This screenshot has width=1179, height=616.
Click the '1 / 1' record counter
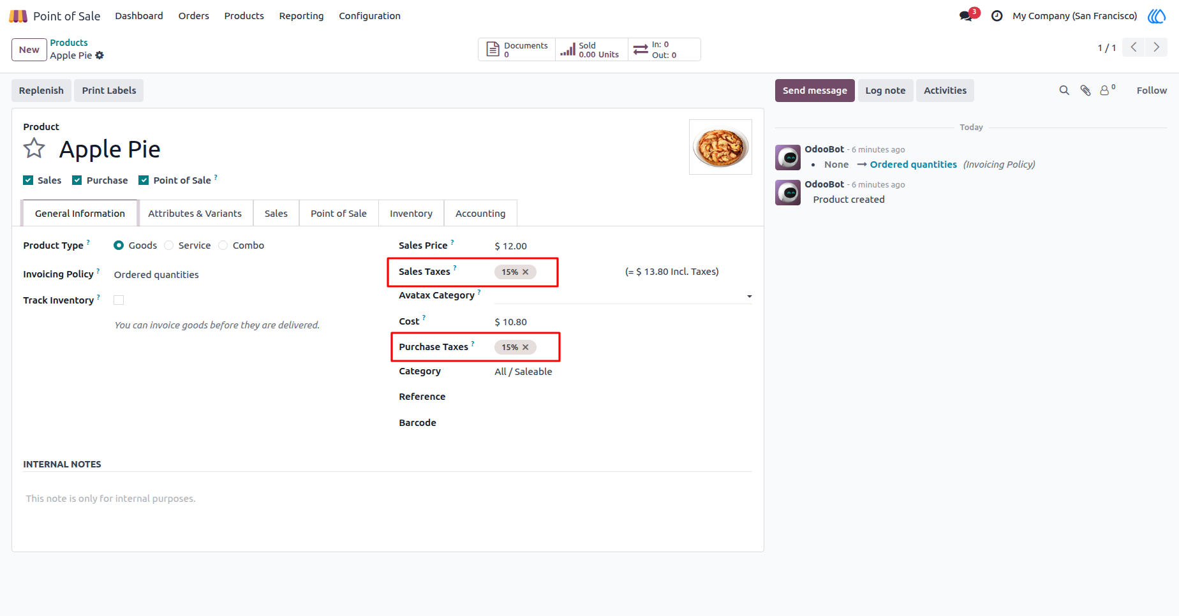pyautogui.click(x=1107, y=48)
